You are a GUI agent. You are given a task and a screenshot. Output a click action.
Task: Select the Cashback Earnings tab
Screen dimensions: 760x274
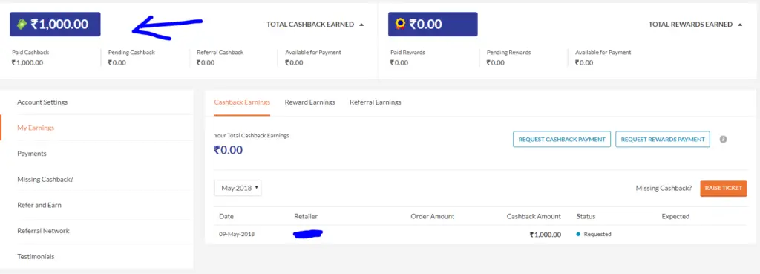click(x=242, y=102)
